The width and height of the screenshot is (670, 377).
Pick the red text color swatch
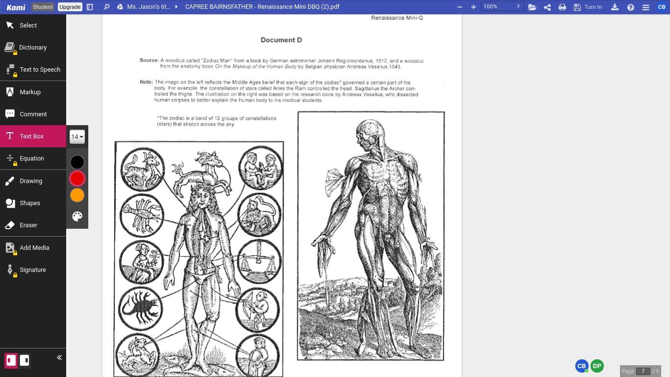click(77, 179)
